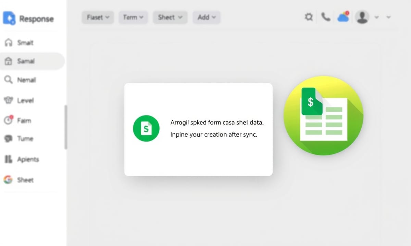This screenshot has width=411, height=246.
Task: Click the cloud sync notification icon
Action: pos(343,17)
